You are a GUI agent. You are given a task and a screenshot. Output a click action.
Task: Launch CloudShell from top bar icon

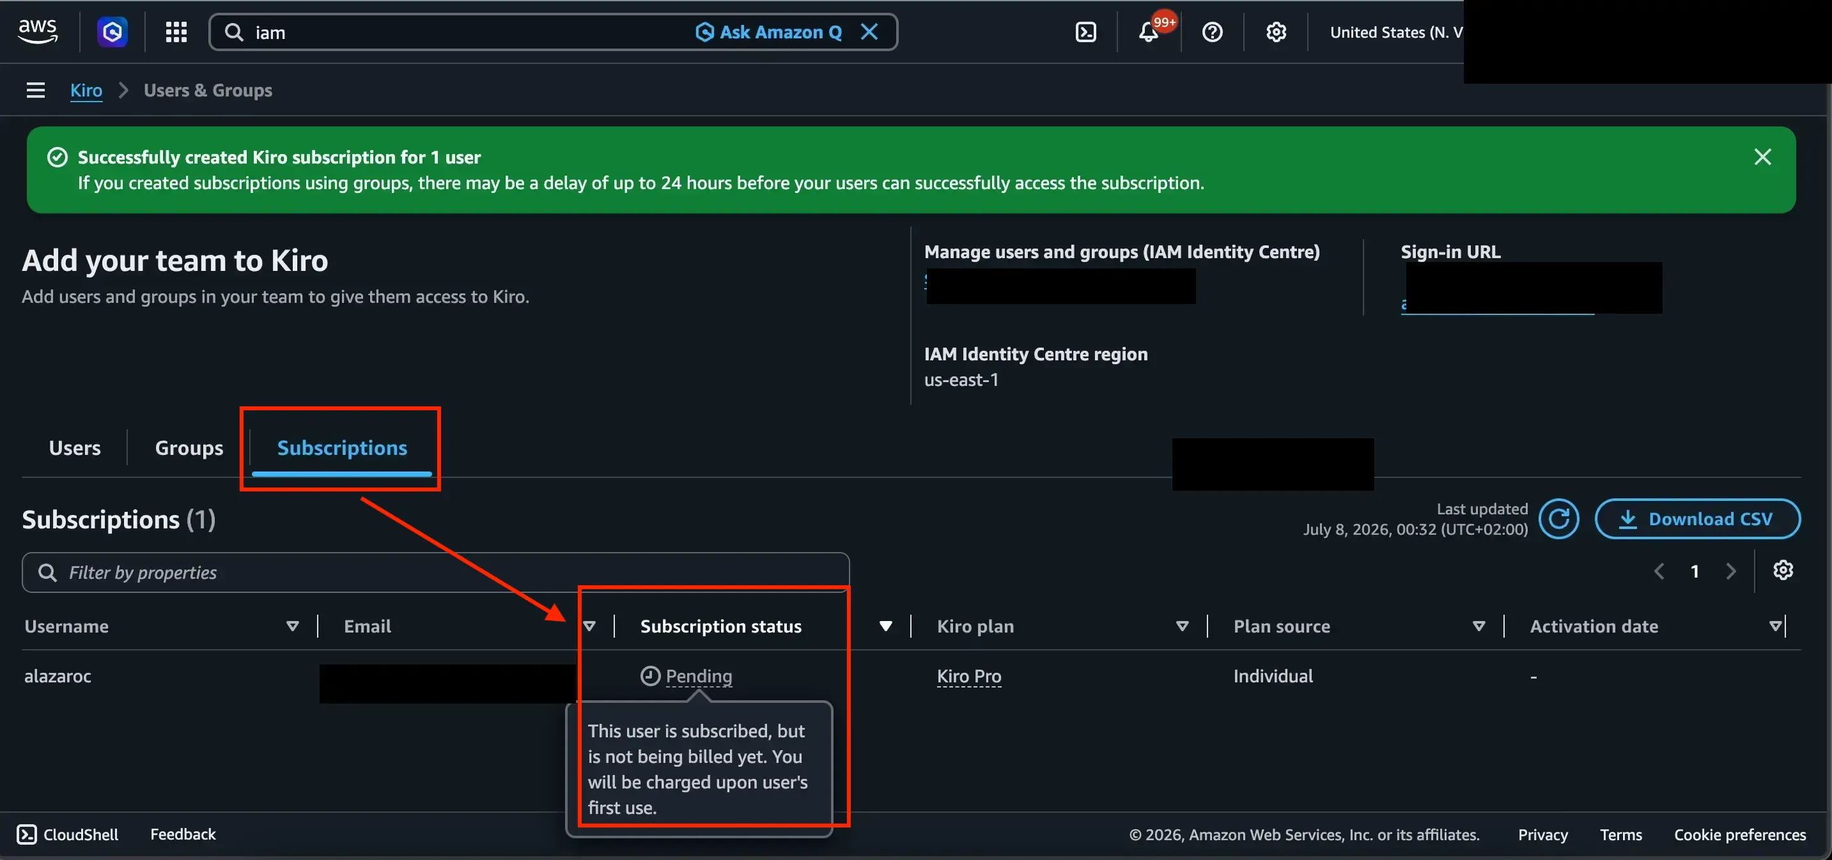pyautogui.click(x=1085, y=32)
